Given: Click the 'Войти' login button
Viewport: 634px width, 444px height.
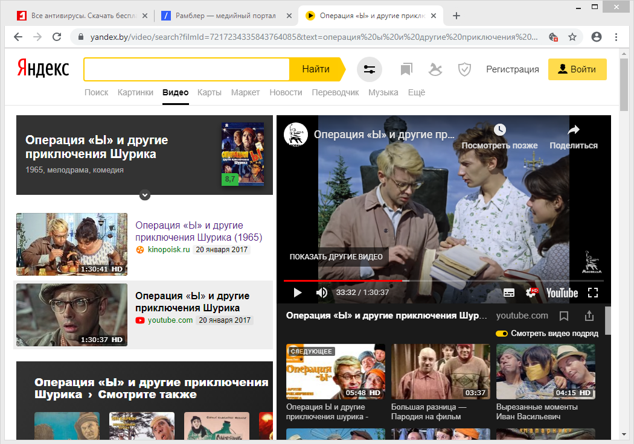Looking at the screenshot, I should [577, 69].
